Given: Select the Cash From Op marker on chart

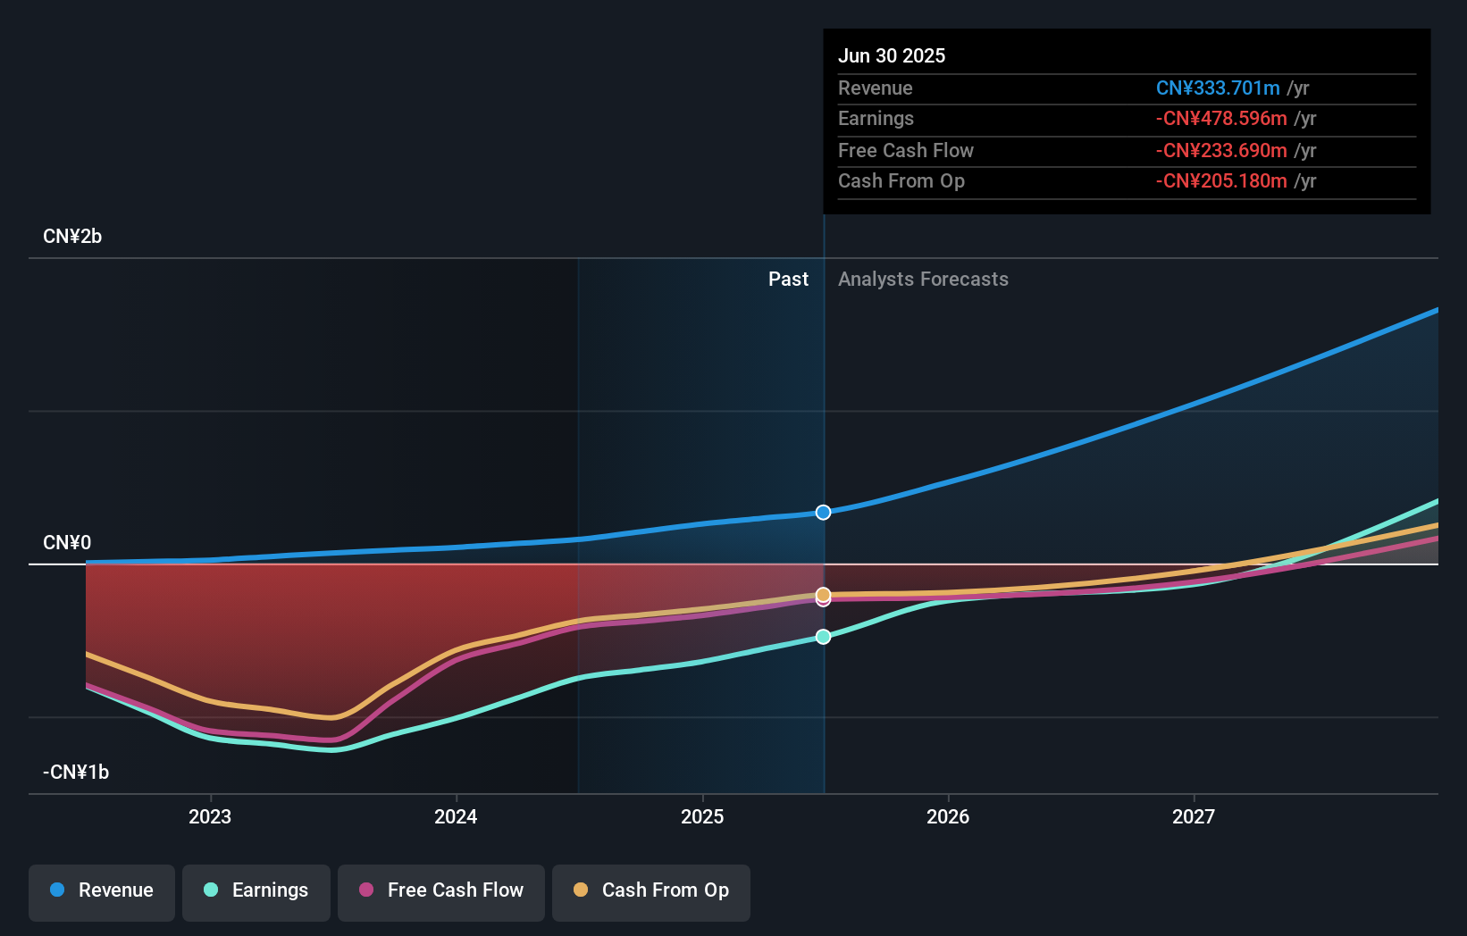Looking at the screenshot, I should (823, 593).
